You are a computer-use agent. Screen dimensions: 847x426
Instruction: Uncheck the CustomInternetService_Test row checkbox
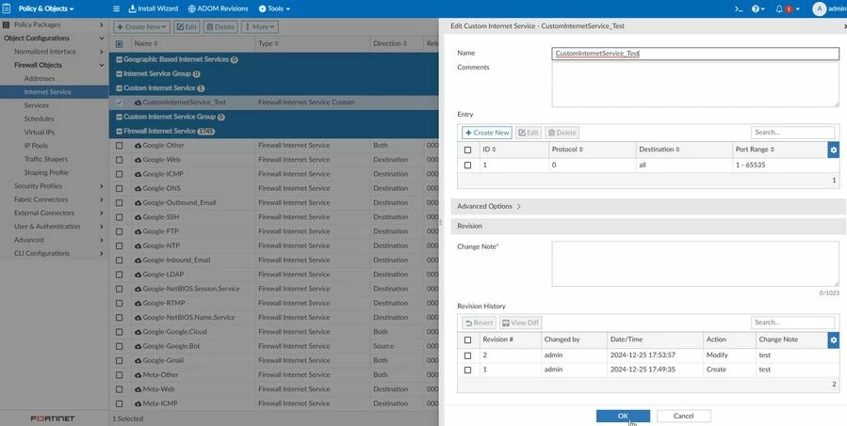(x=119, y=103)
